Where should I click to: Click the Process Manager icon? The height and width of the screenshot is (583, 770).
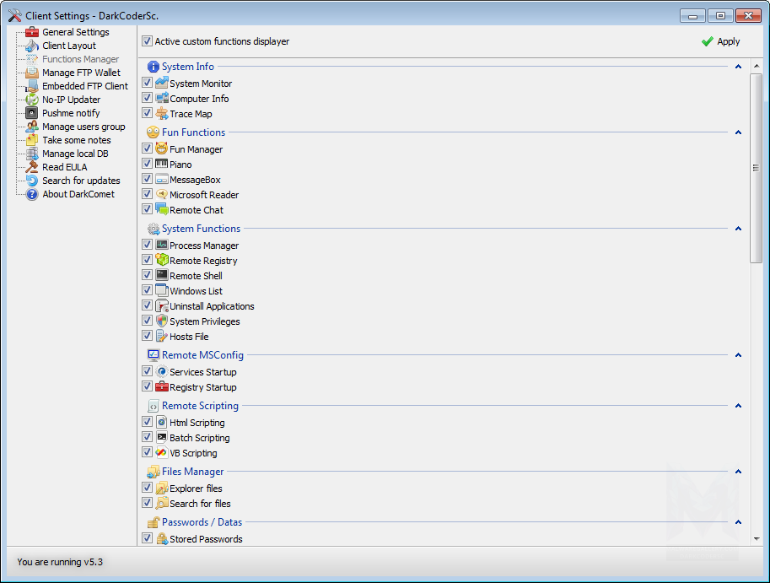point(162,246)
